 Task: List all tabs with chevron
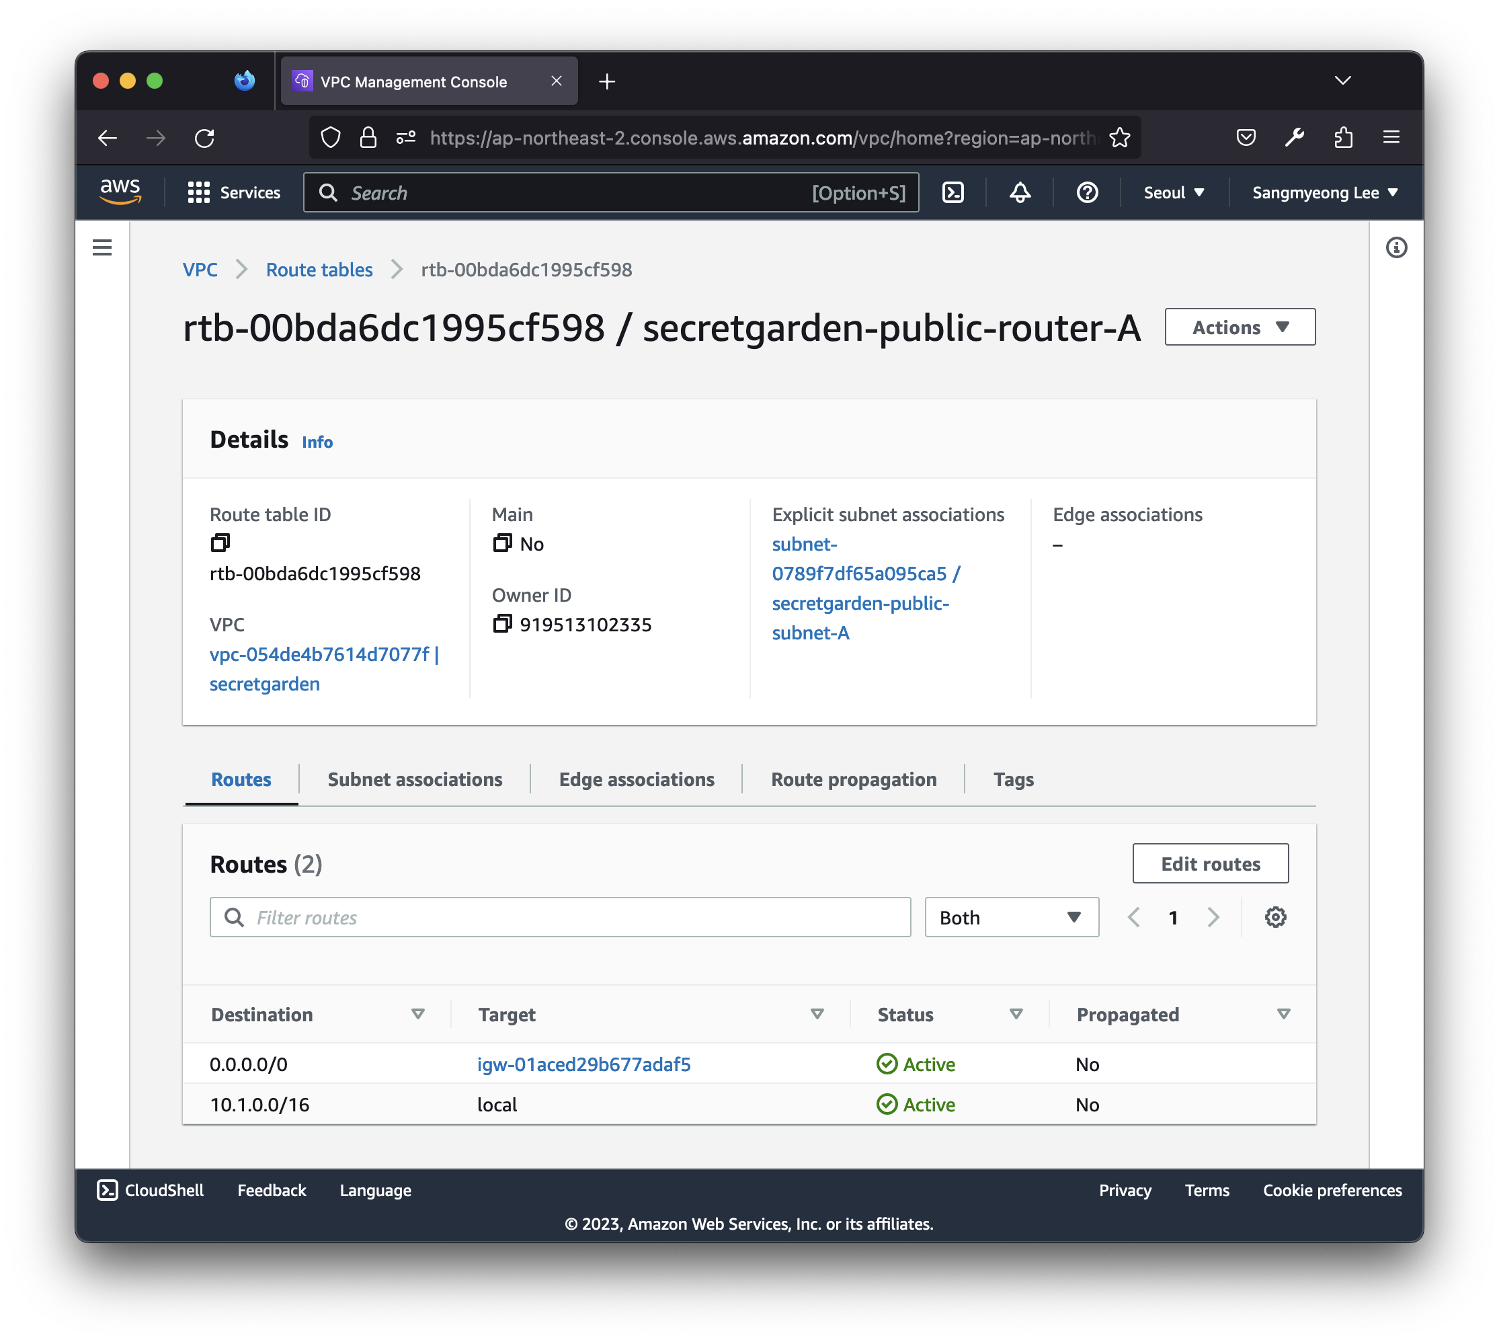pyautogui.click(x=1342, y=81)
